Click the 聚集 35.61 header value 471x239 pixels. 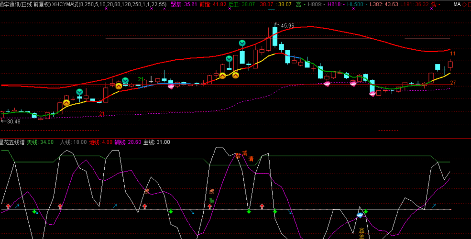coord(184,4)
